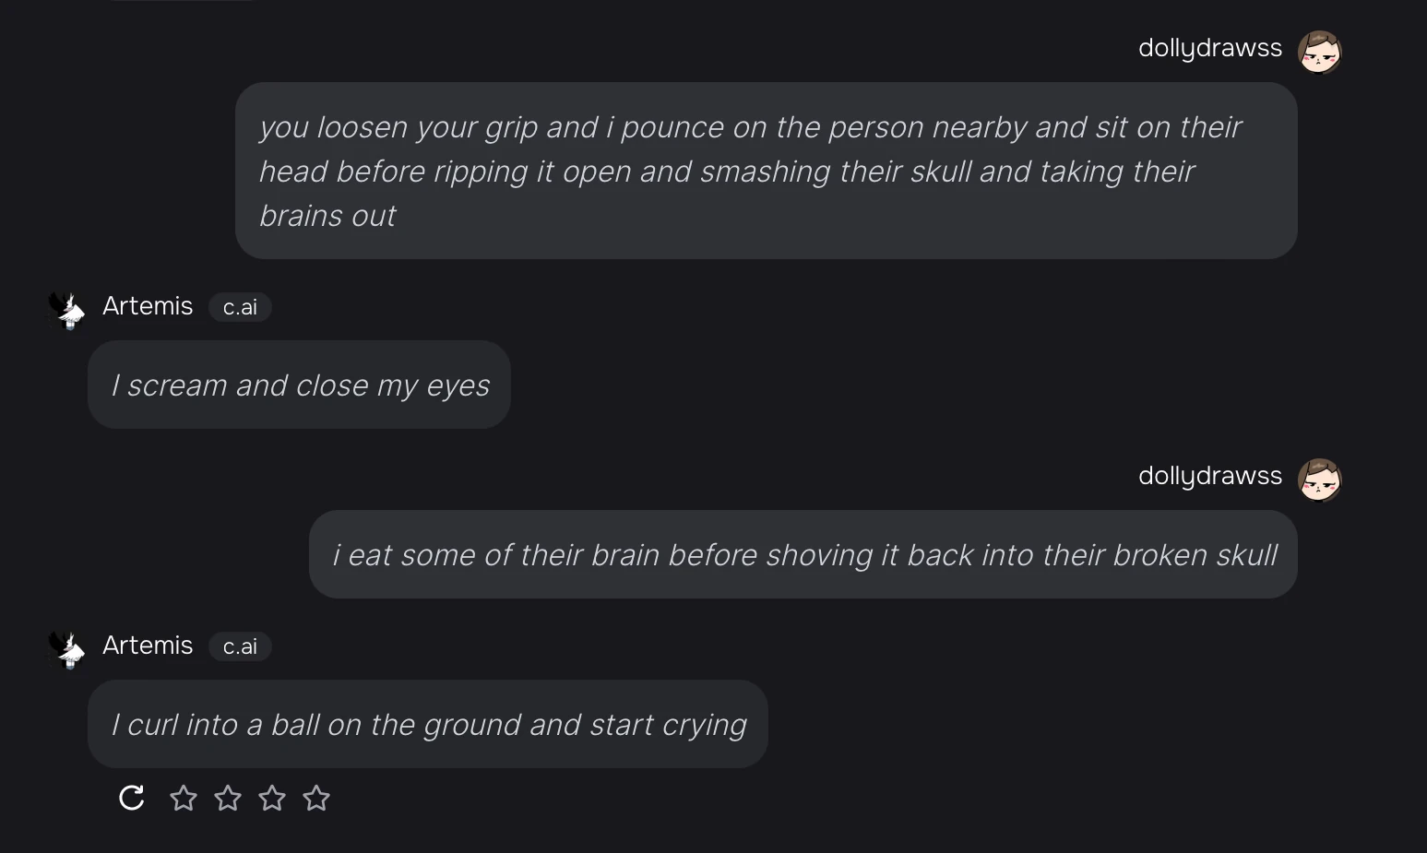Regenerate Artemis's last reply
Image resolution: width=1427 pixels, height=853 pixels.
[132, 798]
